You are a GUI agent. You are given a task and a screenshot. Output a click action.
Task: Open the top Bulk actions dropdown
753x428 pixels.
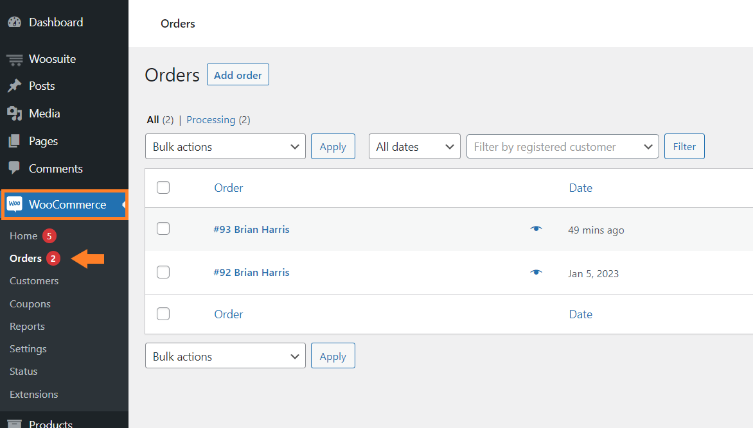pyautogui.click(x=225, y=146)
